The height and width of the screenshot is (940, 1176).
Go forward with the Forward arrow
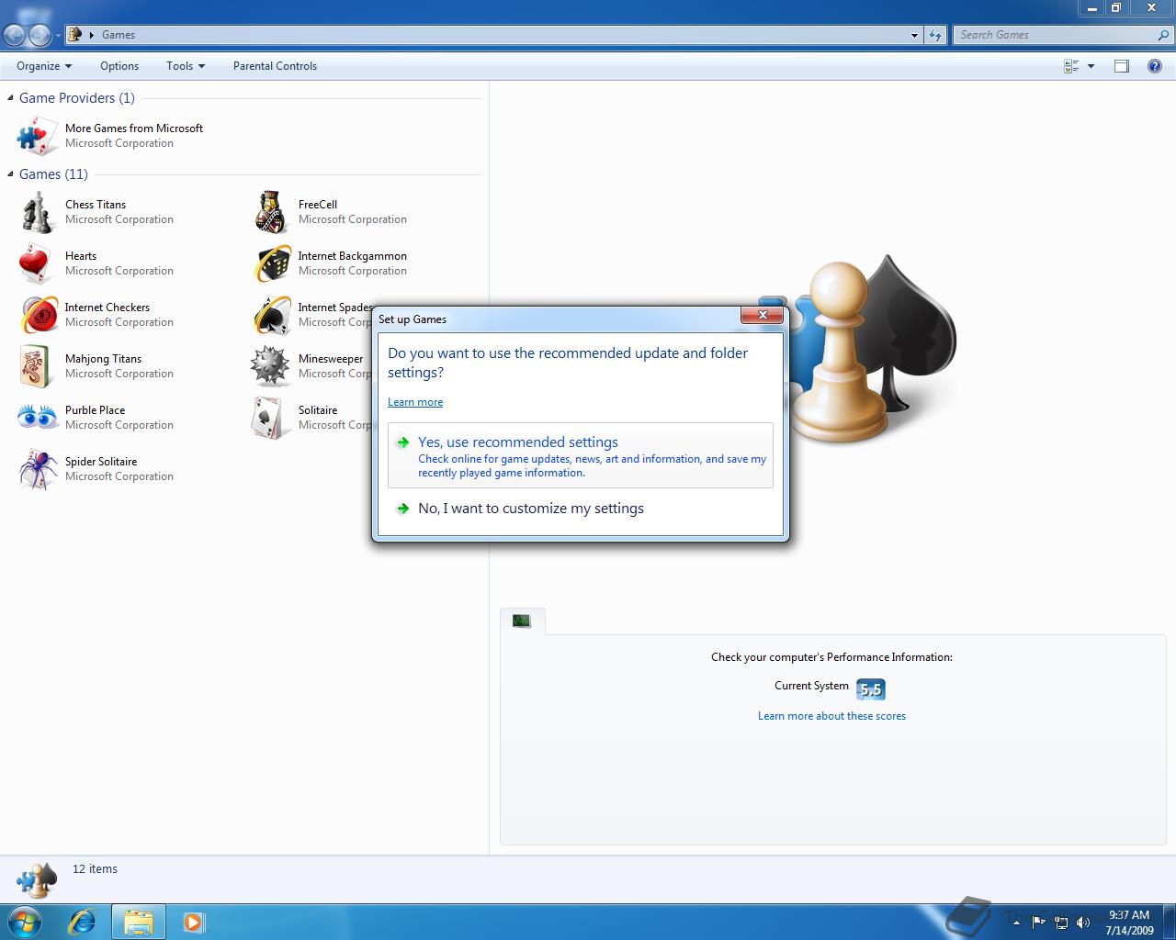(40, 35)
